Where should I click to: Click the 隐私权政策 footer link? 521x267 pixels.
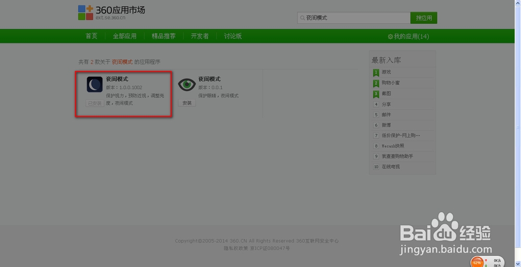(236, 248)
